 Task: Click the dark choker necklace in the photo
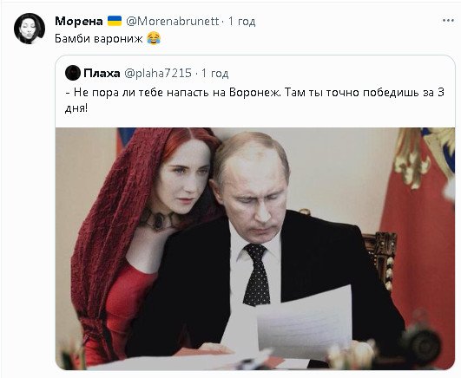pyautogui.click(x=158, y=218)
